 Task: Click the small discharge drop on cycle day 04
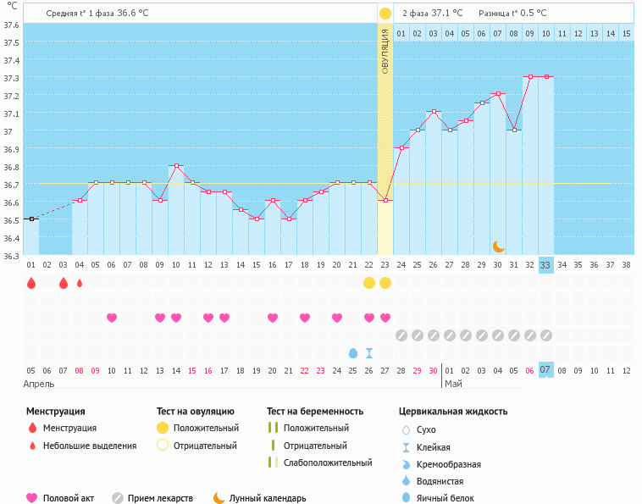click(80, 283)
